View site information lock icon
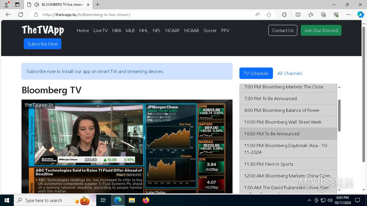Screen dimensions: 367x206 pos(36,15)
